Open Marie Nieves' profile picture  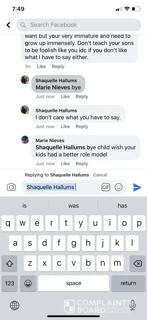pyautogui.click(x=25, y=140)
